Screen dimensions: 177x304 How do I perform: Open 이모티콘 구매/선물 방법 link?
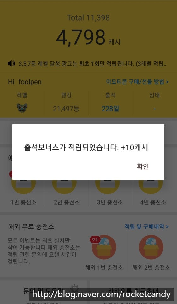pos(137,82)
